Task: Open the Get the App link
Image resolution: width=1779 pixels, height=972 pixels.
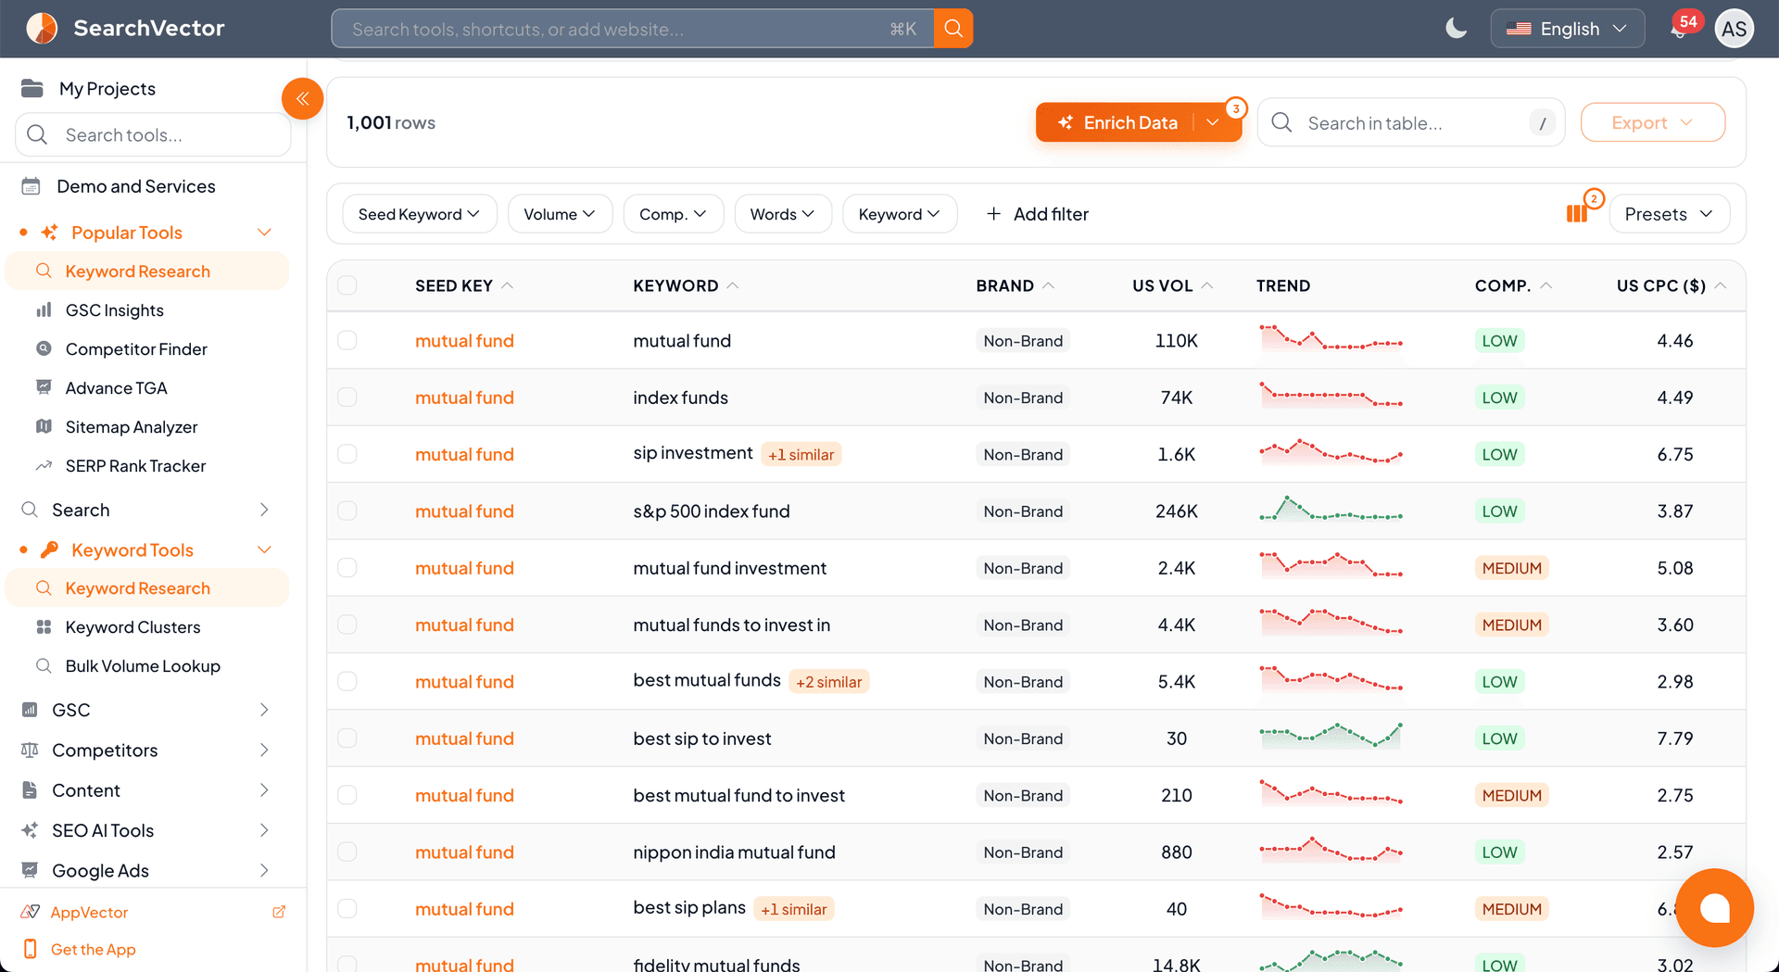Action: coord(93,949)
